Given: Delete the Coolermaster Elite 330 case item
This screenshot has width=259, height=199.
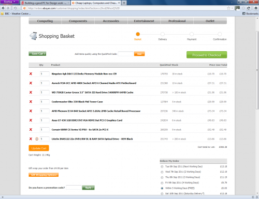Looking at the screenshot, I should [31, 102].
